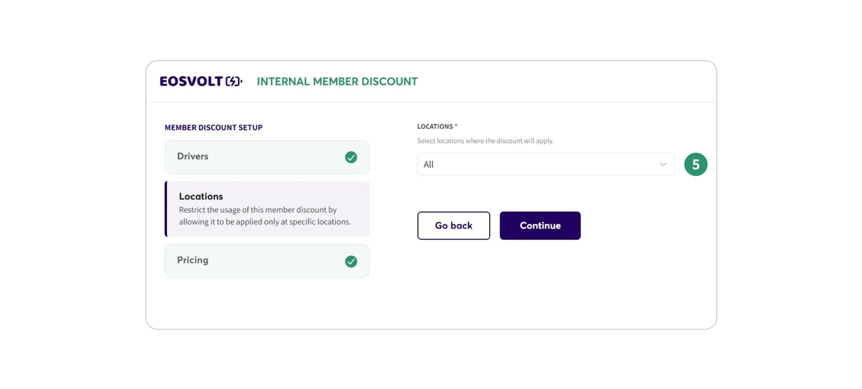Open the Drivers setup step
Image resolution: width=862 pixels, height=389 pixels.
[x=267, y=157]
